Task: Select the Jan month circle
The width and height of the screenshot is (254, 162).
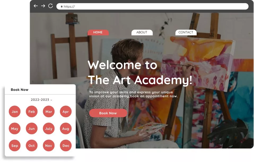Action: pos(15,112)
